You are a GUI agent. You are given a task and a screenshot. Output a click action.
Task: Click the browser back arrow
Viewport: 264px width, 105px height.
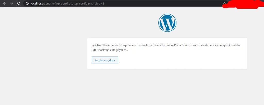[5, 3]
